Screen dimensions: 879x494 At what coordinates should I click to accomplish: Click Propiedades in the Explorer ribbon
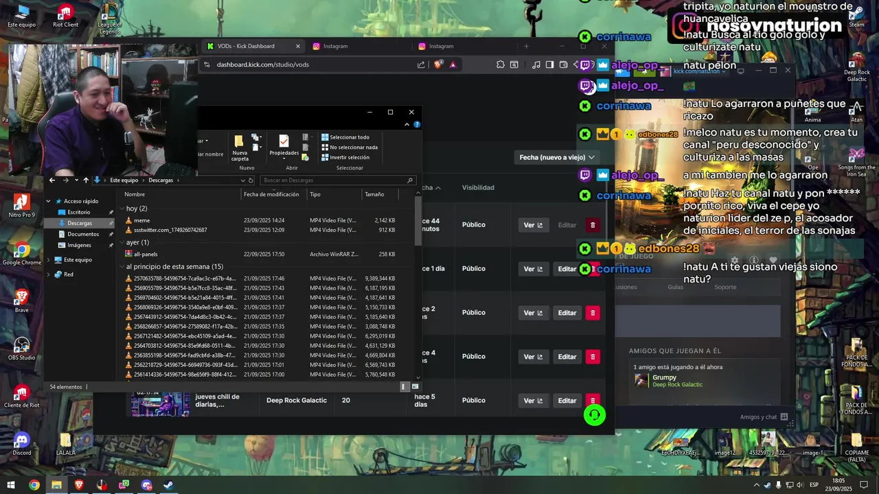click(284, 147)
